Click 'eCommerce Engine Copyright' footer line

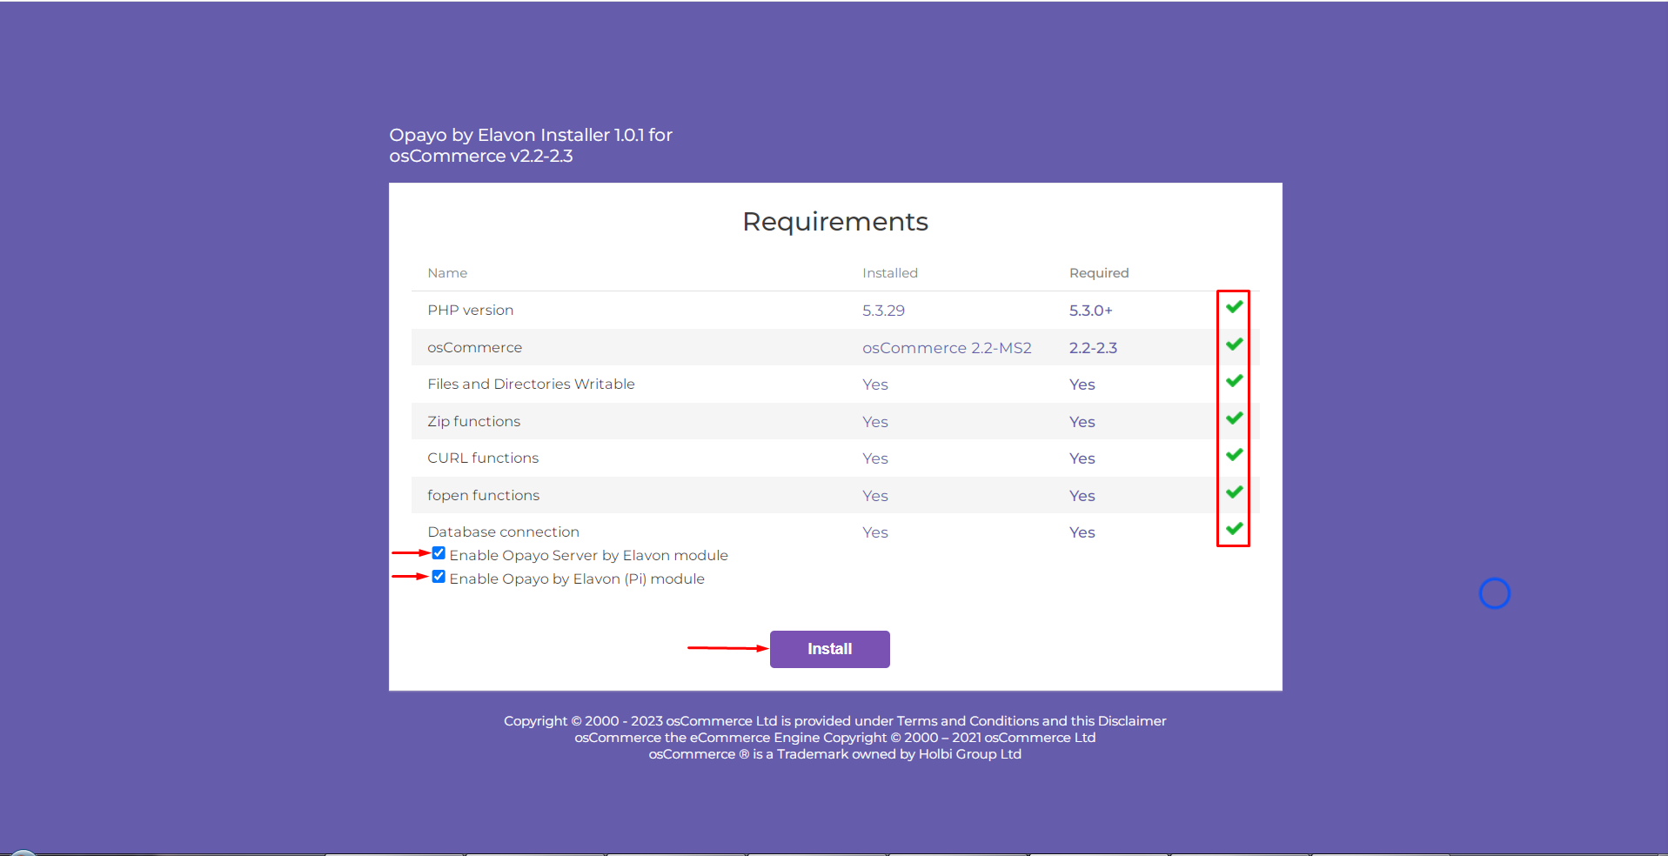coord(835,738)
